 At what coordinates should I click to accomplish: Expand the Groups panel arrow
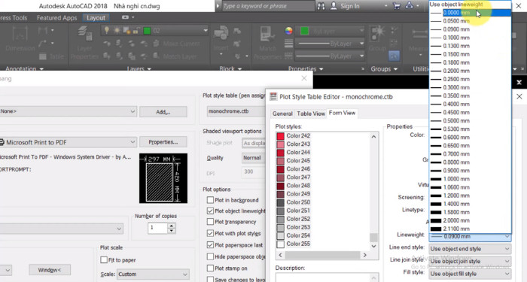[395, 69]
